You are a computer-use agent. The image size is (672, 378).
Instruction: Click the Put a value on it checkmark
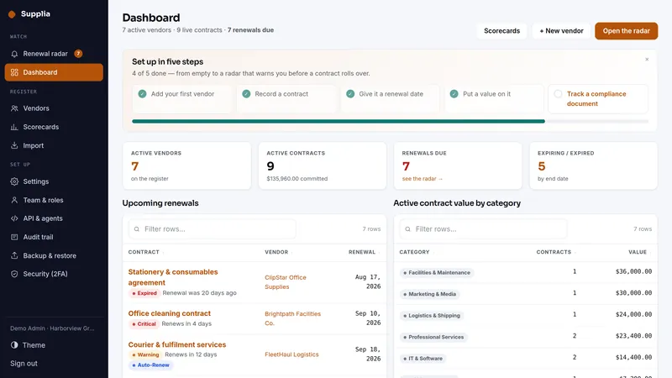coord(454,94)
